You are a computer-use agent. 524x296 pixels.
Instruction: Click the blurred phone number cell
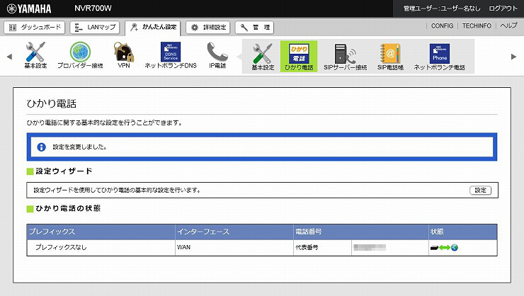click(390, 248)
